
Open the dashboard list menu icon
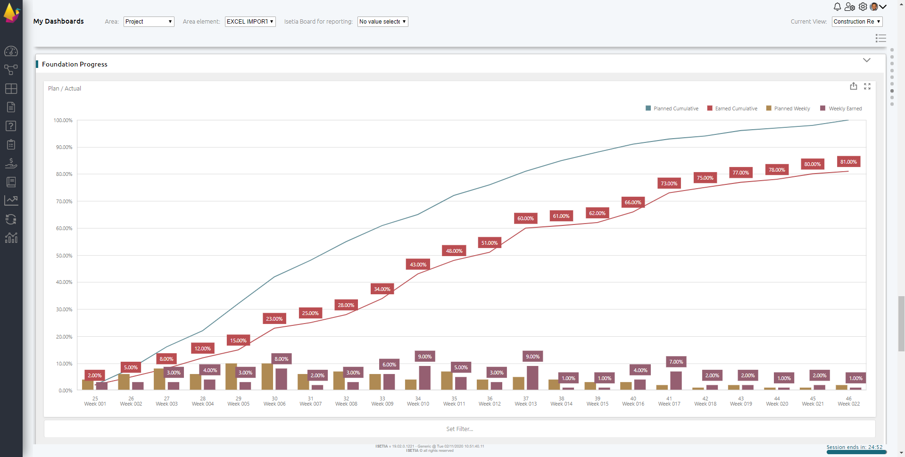(880, 38)
